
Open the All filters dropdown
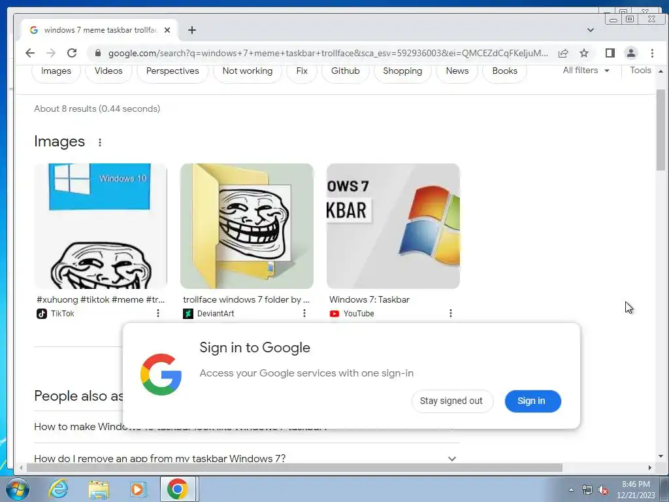[x=586, y=71]
